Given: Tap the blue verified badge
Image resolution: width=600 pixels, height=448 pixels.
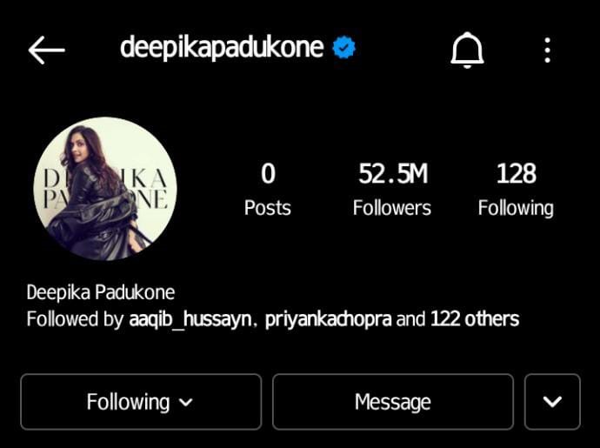Looking at the screenshot, I should (x=344, y=48).
